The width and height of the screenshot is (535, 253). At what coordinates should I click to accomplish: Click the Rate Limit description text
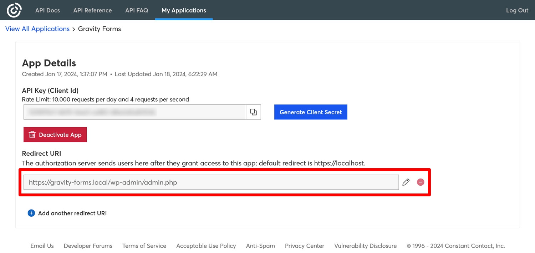click(x=106, y=99)
